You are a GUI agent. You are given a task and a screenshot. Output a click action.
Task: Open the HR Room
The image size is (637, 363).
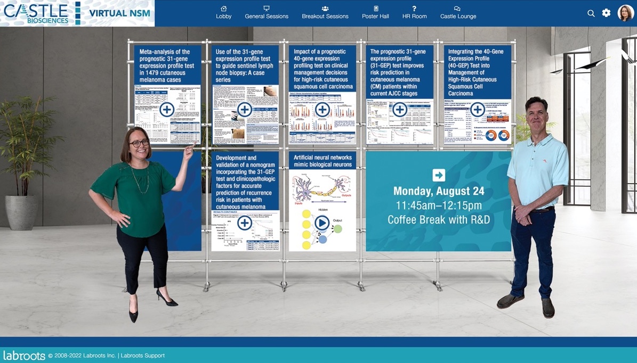pos(414,13)
